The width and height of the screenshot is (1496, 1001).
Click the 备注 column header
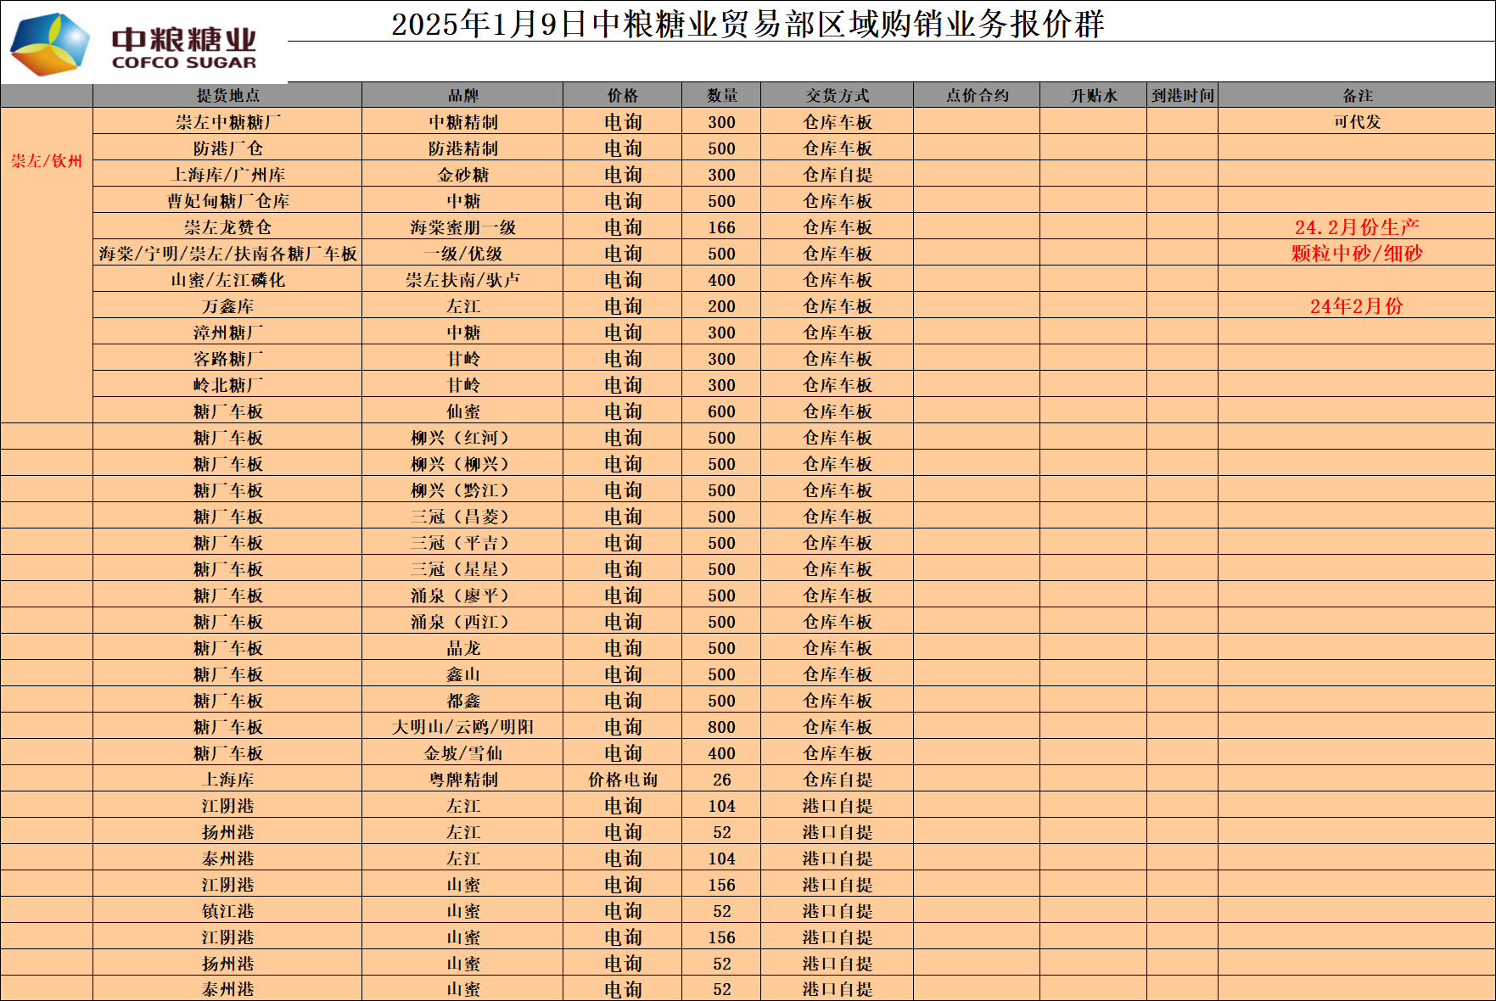click(x=1357, y=96)
